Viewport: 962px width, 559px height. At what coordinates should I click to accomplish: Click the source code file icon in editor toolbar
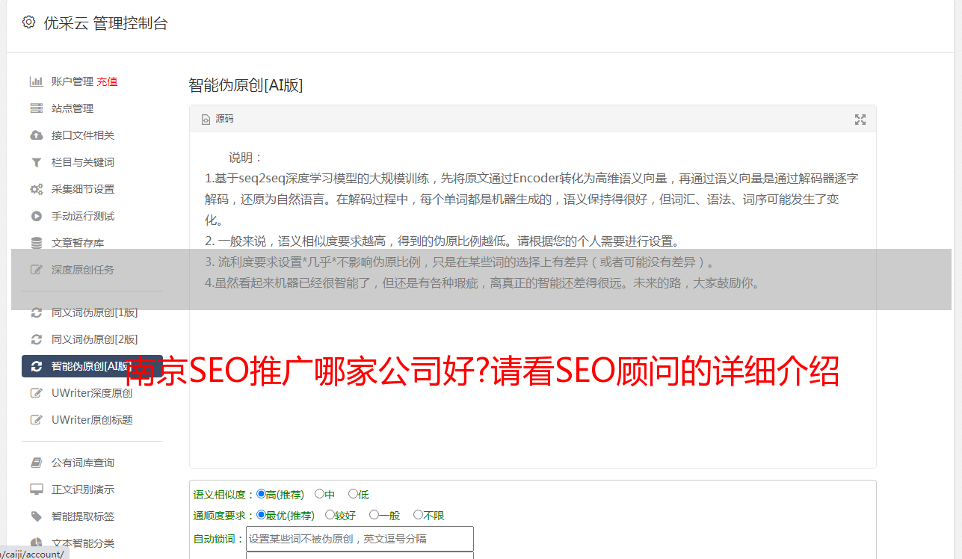tap(206, 119)
